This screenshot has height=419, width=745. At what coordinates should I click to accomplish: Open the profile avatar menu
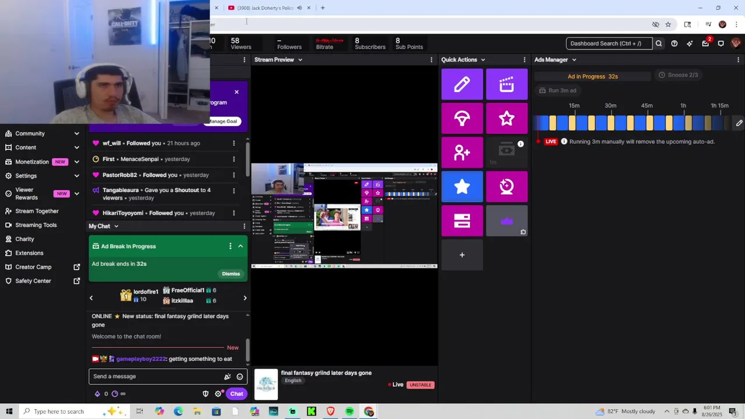pos(736,43)
